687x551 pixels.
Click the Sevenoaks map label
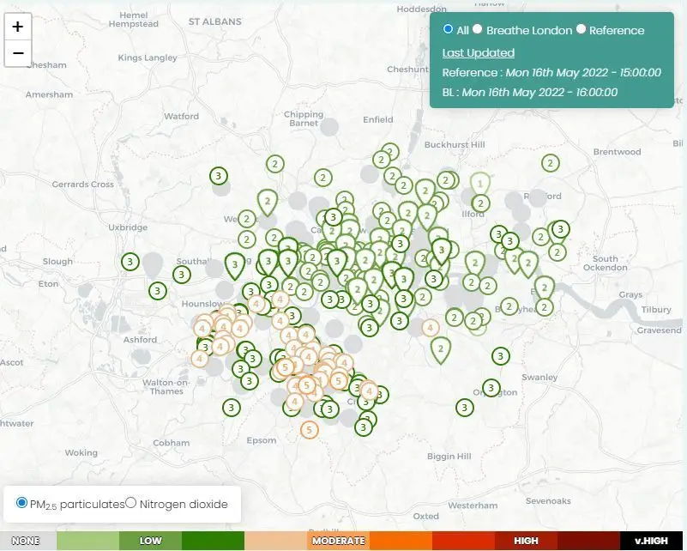pos(548,501)
